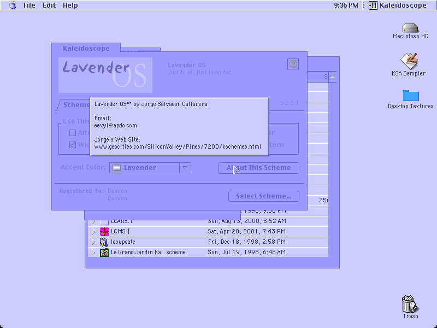Click the Lavender color swatch in Accent Color
Image resolution: width=437 pixels, height=328 pixels.
(x=117, y=168)
